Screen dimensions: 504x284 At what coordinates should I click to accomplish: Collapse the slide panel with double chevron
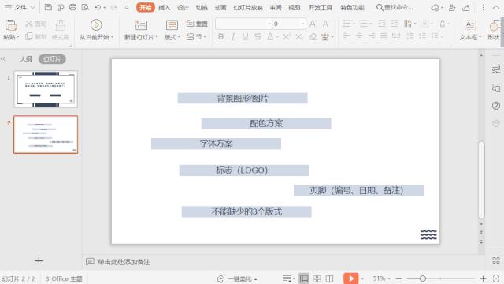tap(3, 59)
